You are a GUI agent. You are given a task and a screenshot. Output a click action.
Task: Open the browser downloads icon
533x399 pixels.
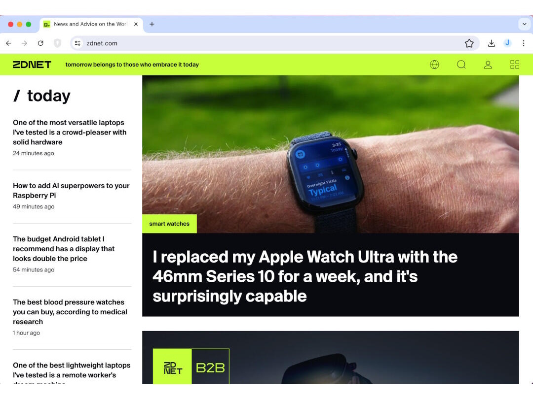[x=491, y=43]
